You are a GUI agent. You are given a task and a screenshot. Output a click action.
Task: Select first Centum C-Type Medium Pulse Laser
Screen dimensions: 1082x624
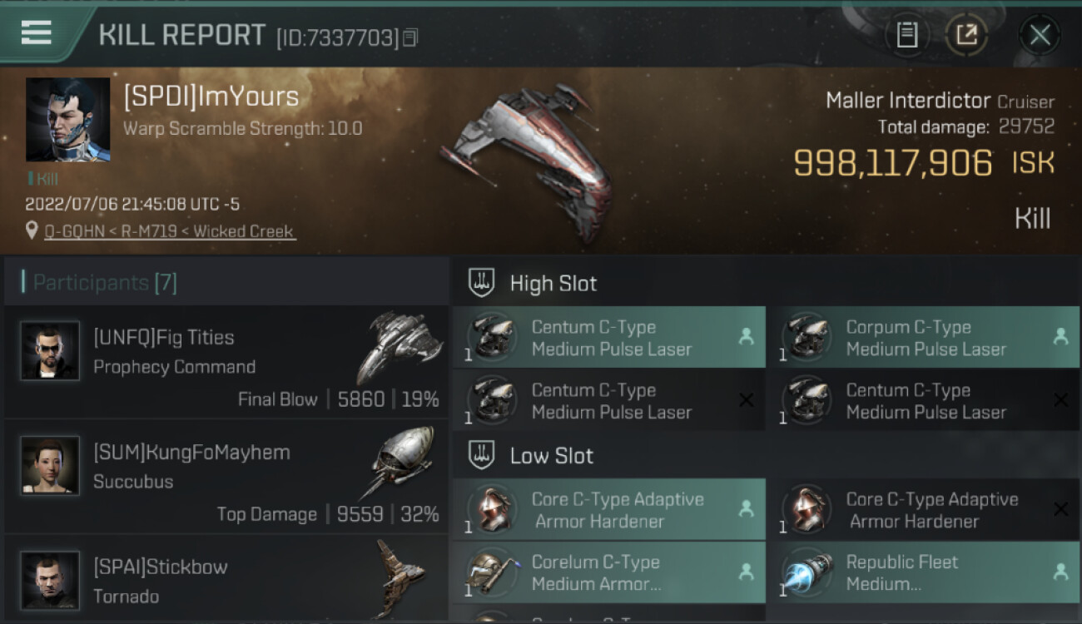608,338
